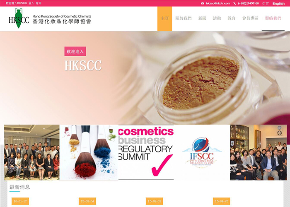Open the 主頁 home tab
Viewport: 290px width, 207px height.
[164, 19]
